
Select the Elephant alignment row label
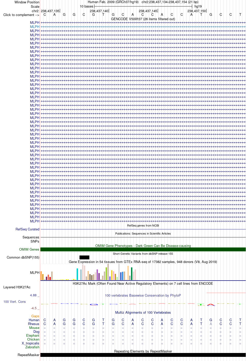[33, 335]
